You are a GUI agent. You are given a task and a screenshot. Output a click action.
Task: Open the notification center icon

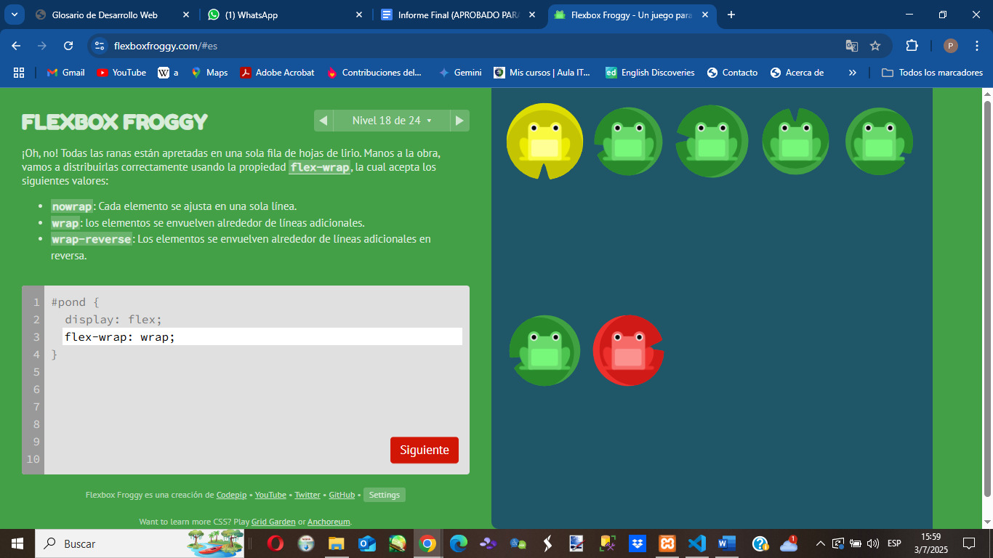click(969, 543)
